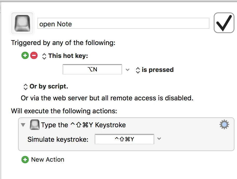The image size is (237, 179).
Task: Click the green add trigger button
Action: tap(25, 55)
